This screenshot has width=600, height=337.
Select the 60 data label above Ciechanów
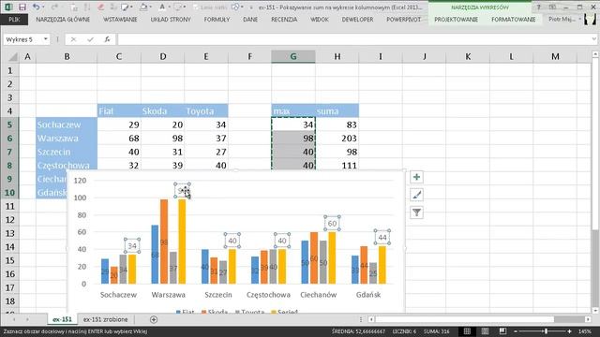click(x=332, y=224)
